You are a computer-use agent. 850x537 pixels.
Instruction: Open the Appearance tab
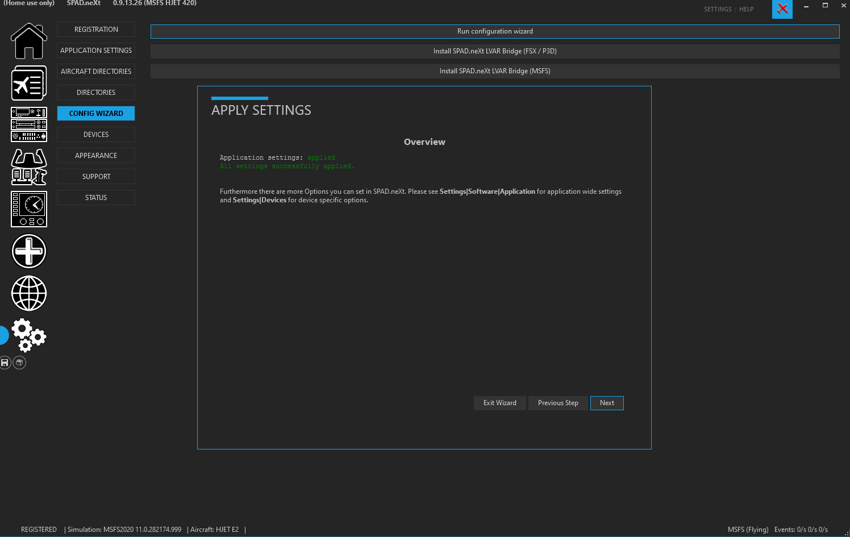(96, 156)
